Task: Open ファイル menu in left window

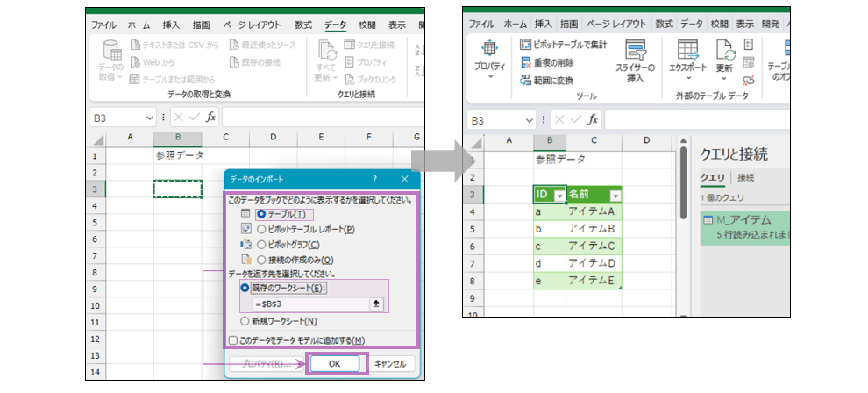Action: pos(103,25)
